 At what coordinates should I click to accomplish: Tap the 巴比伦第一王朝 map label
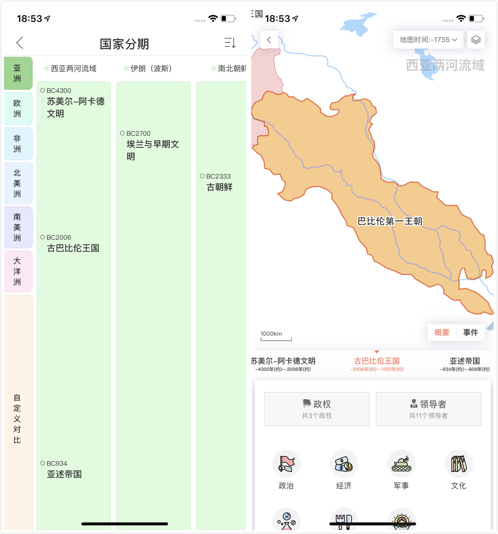coord(390,221)
